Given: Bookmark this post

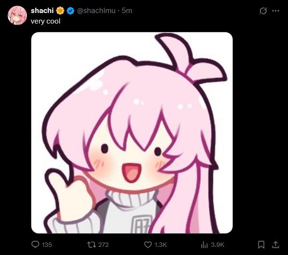Looking at the screenshot, I should (x=261, y=245).
